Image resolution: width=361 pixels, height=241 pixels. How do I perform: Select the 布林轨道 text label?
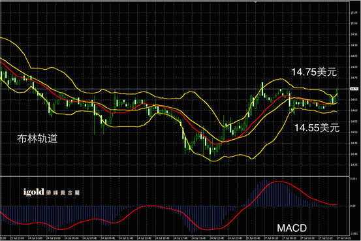coord(37,138)
